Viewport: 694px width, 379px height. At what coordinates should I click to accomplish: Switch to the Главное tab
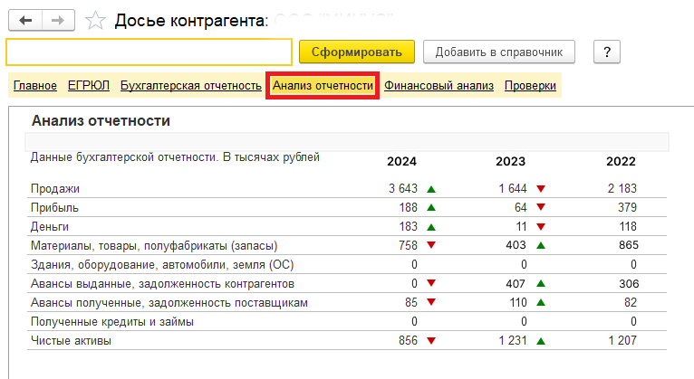(34, 86)
